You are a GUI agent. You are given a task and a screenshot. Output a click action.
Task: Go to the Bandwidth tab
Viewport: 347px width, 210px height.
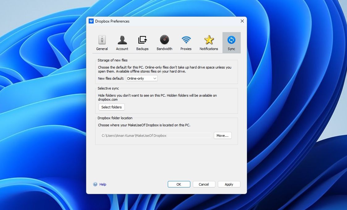pyautogui.click(x=164, y=43)
